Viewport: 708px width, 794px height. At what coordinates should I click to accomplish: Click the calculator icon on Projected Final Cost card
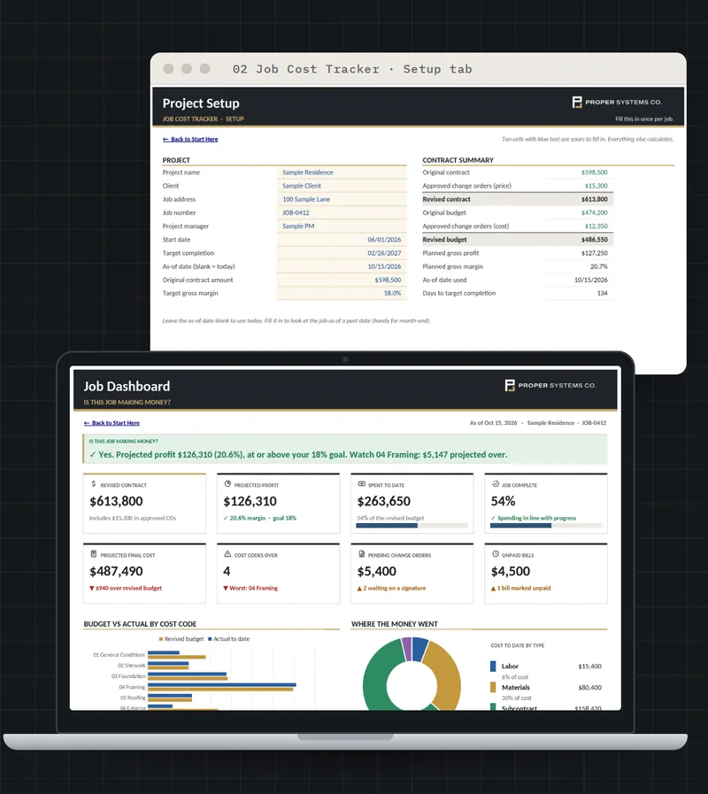tap(94, 554)
